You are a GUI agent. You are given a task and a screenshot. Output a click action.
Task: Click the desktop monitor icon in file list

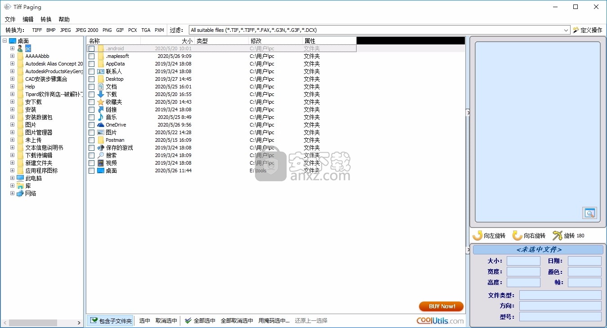[101, 171]
